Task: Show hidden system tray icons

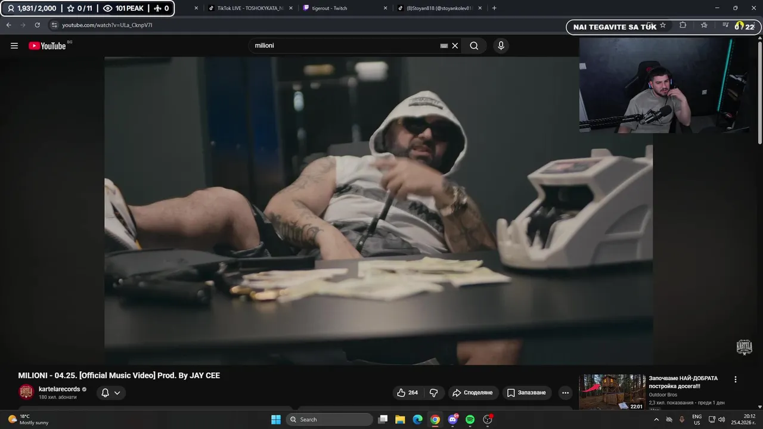Action: click(656, 419)
